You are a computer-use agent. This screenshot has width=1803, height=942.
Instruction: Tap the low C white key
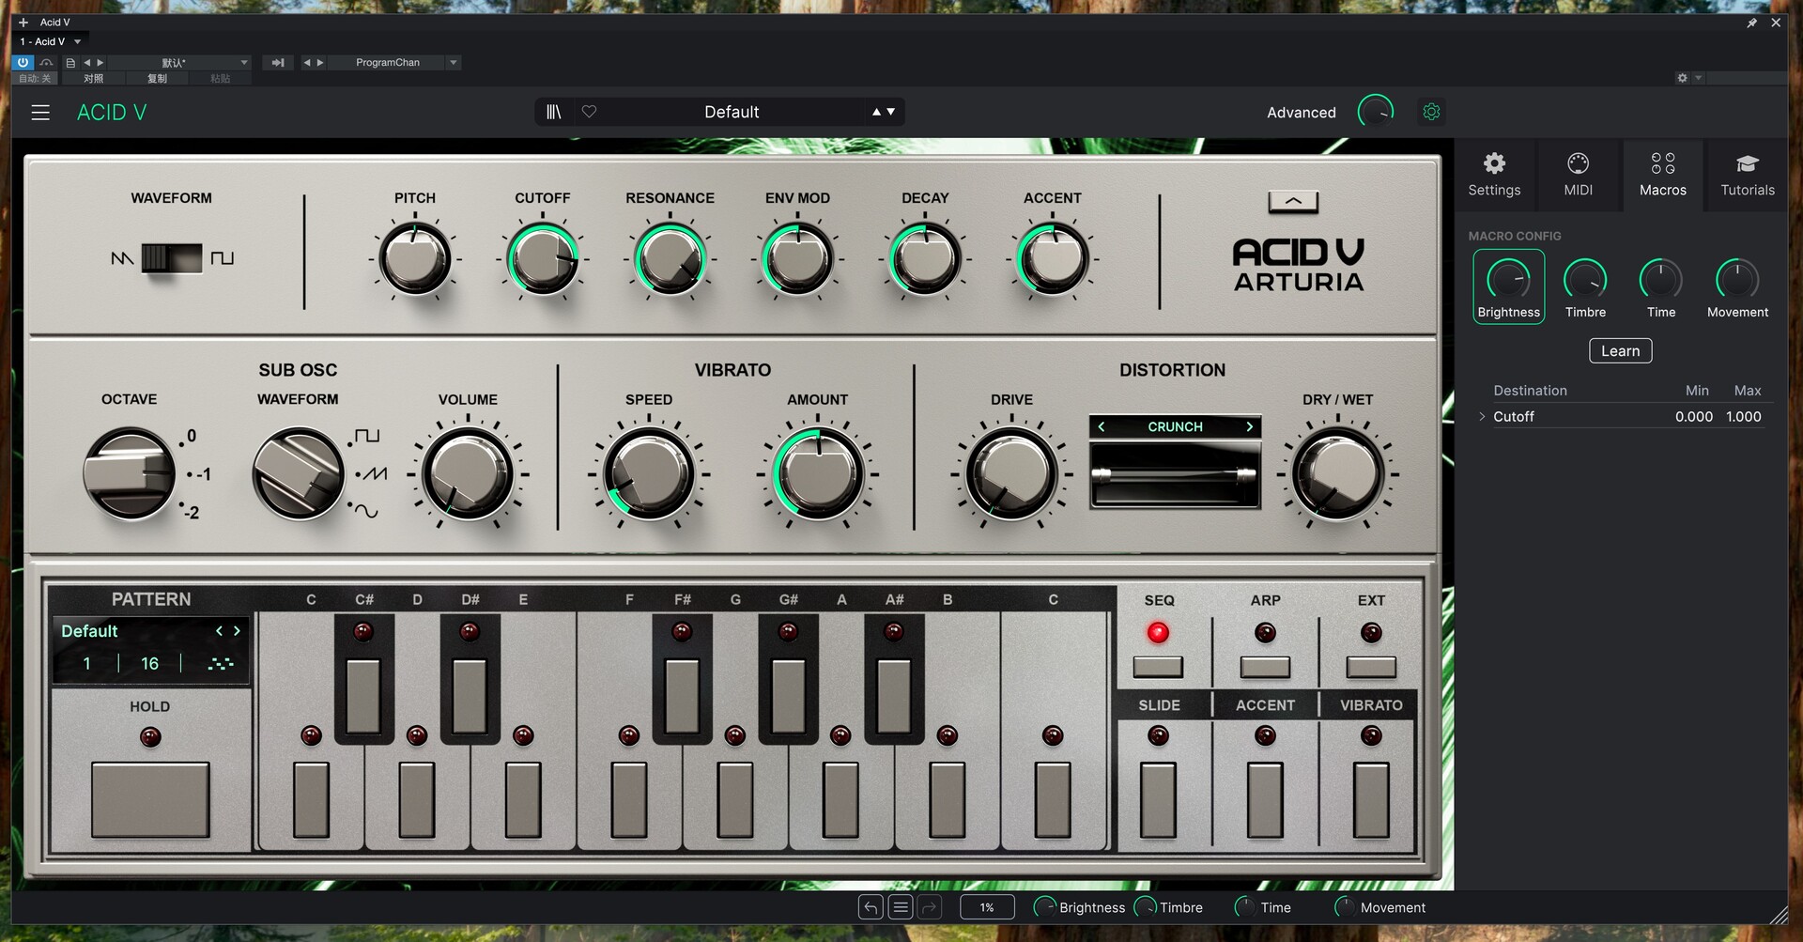click(x=311, y=800)
